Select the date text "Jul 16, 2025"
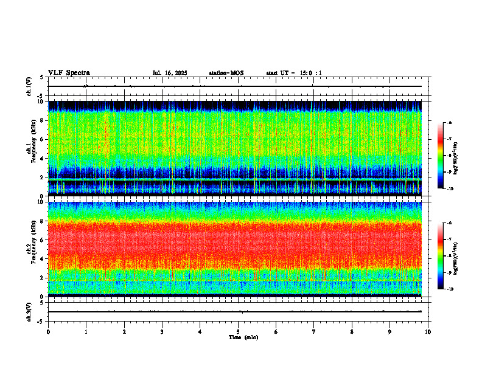The image size is (482, 372). click(170, 73)
